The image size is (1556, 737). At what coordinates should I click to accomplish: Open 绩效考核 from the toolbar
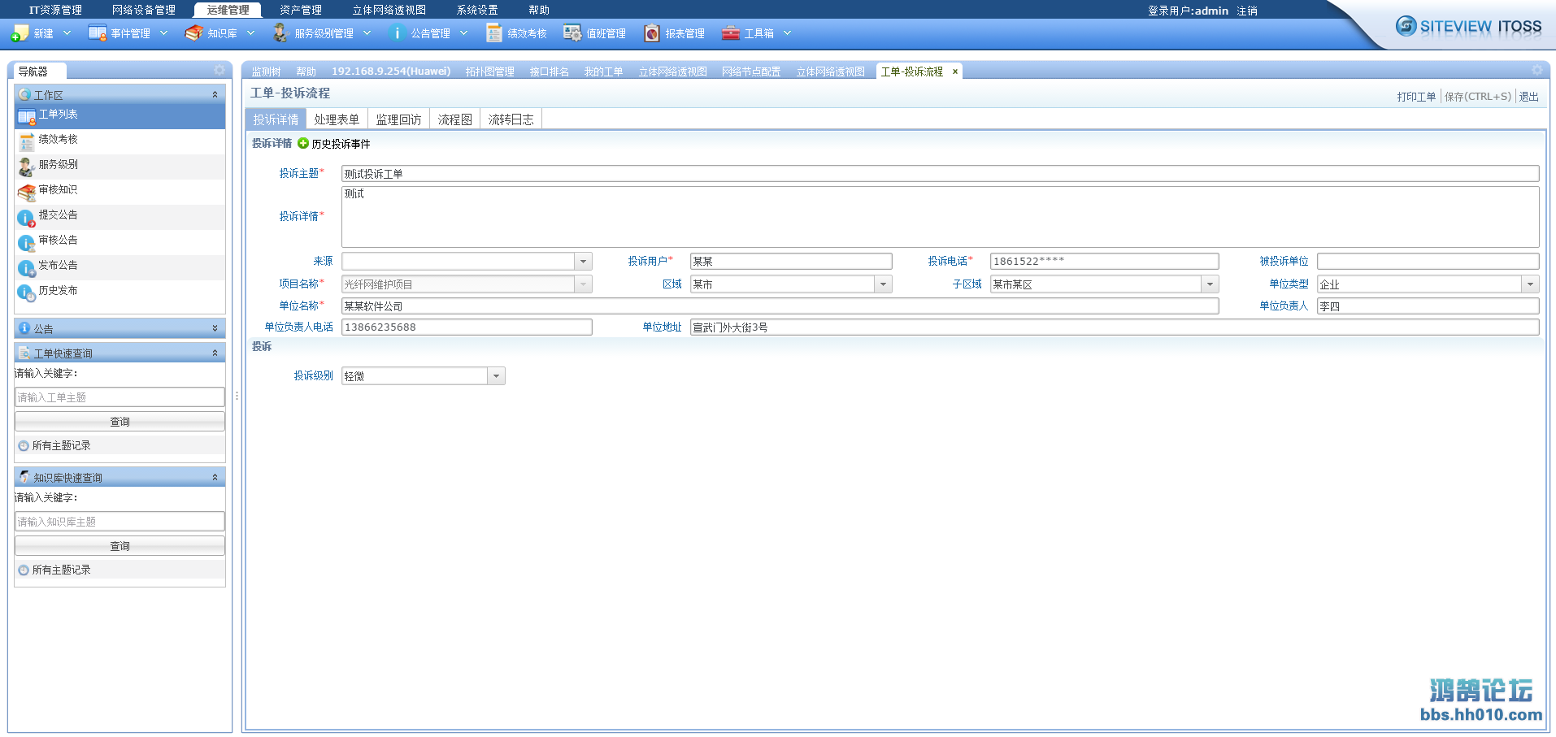[x=516, y=33]
